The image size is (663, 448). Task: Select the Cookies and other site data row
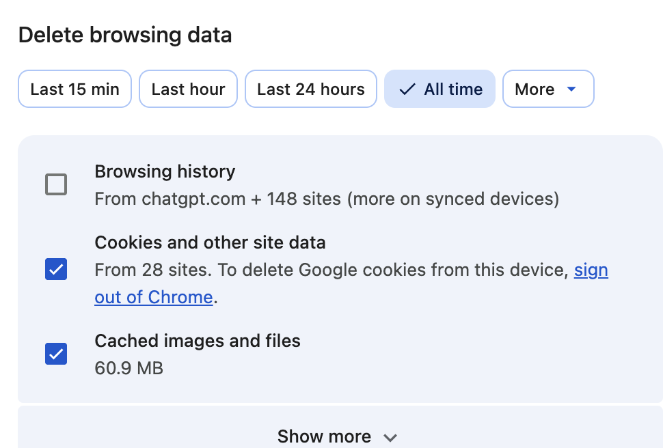point(211,242)
